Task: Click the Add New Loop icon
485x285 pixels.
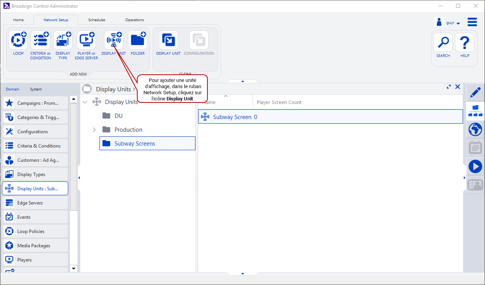Action: point(18,40)
